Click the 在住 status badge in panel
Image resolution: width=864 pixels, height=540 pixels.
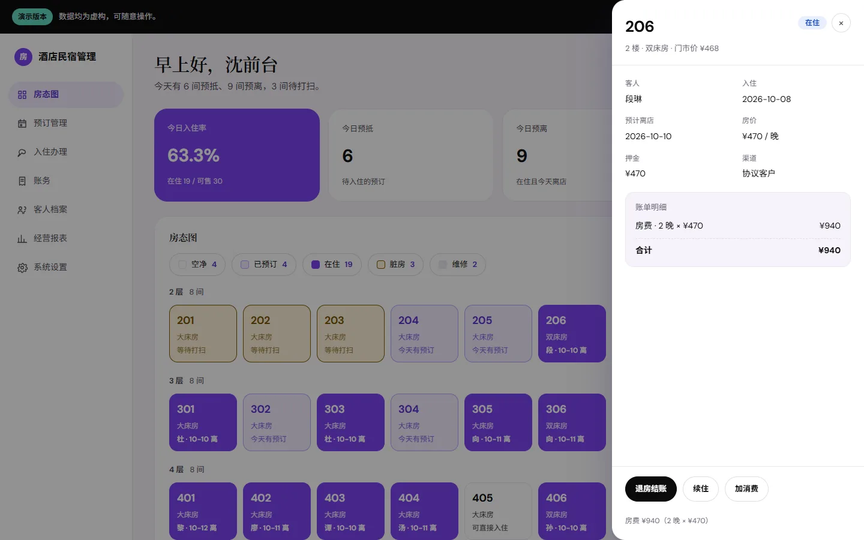click(812, 23)
